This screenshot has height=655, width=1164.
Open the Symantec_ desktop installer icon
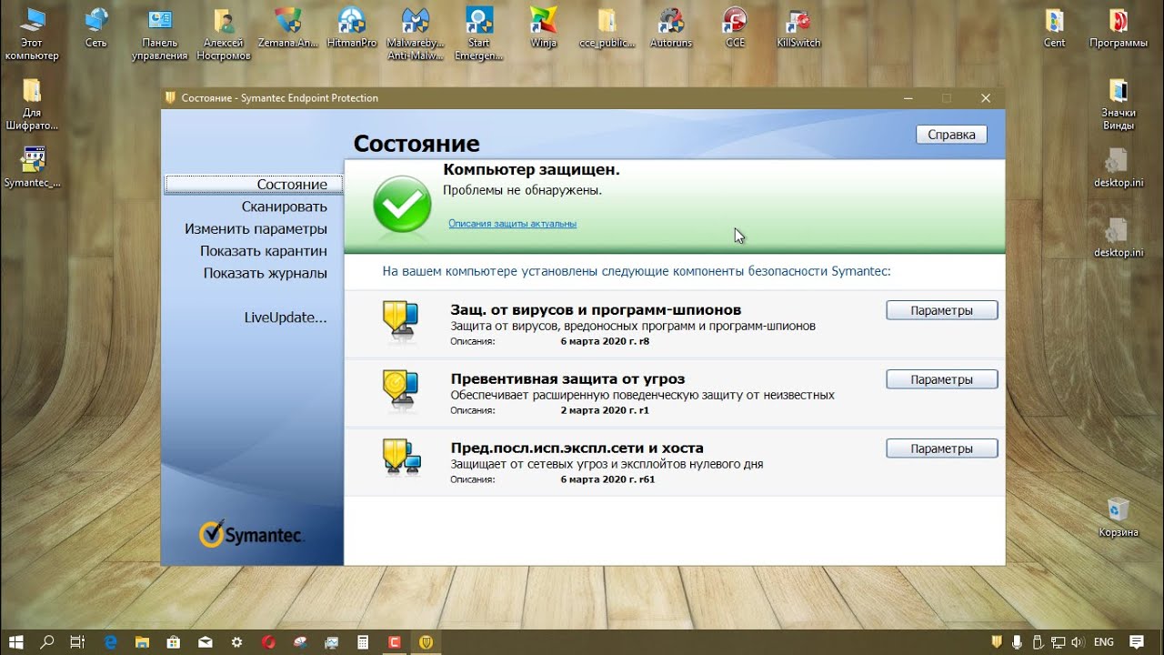[33, 166]
